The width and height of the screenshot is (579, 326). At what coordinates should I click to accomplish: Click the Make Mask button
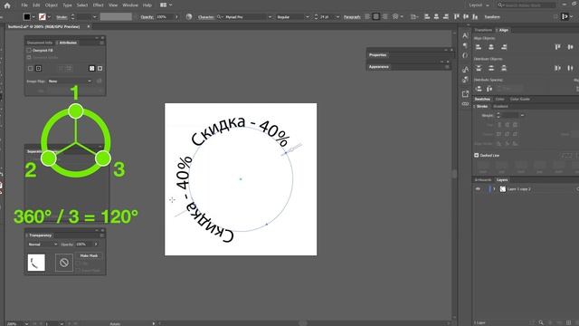[x=89, y=255]
